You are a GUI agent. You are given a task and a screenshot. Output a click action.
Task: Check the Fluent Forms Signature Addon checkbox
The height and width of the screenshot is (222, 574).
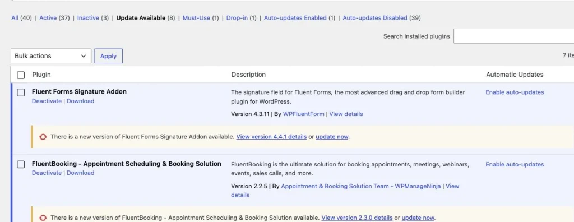coord(21,92)
